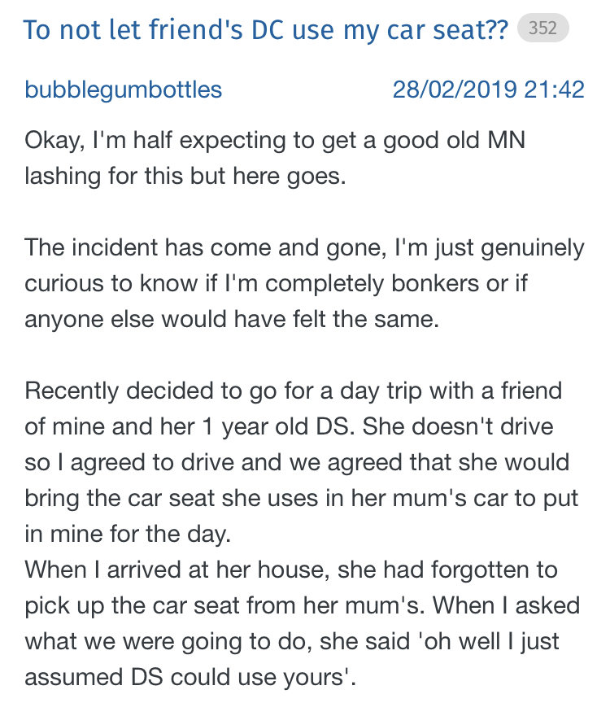The image size is (610, 703).
Task: Click the line beginning 'The incident has come and gone'
Action: coord(304,248)
